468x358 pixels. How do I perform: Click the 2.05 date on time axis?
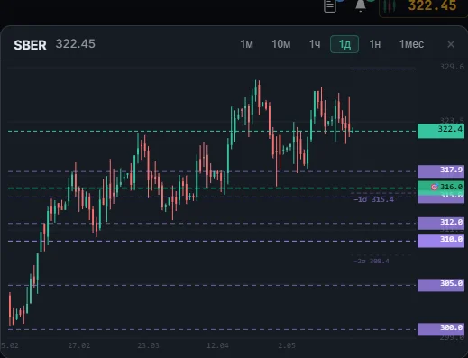[287, 345]
